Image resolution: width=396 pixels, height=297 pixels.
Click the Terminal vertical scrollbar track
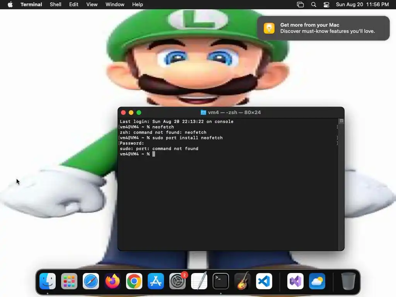[x=341, y=187]
